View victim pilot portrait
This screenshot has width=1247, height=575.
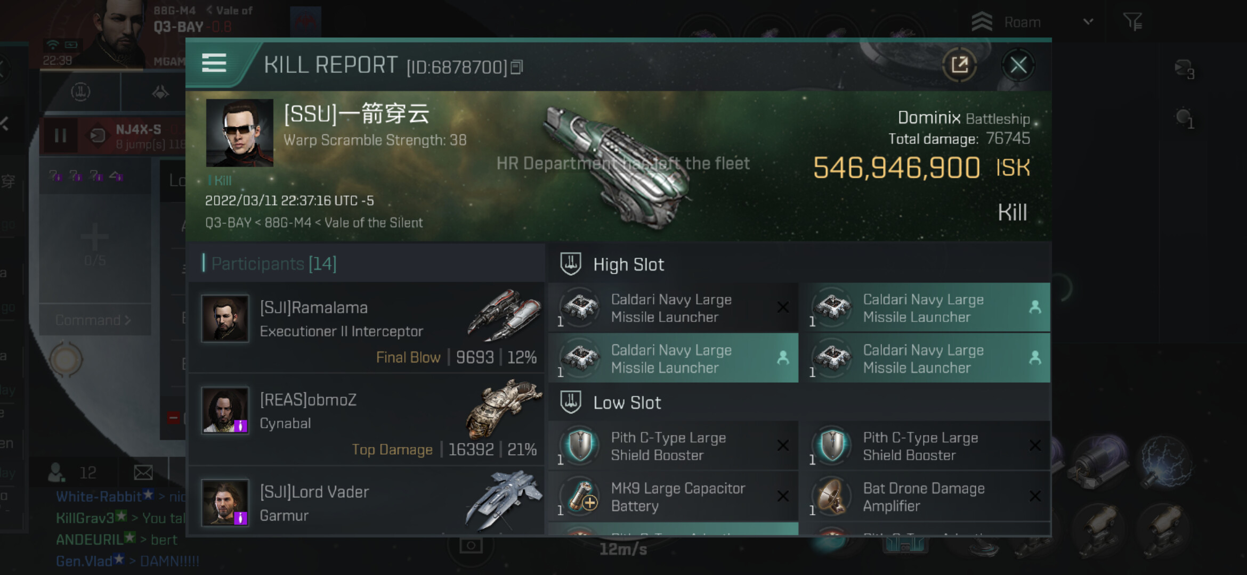point(239,133)
